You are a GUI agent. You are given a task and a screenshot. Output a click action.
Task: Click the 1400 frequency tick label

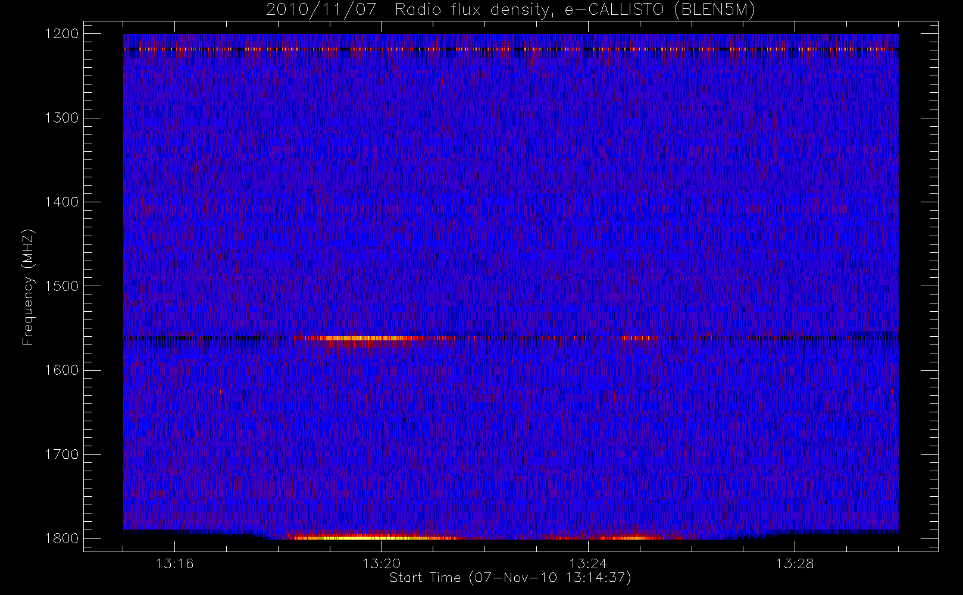[62, 202]
